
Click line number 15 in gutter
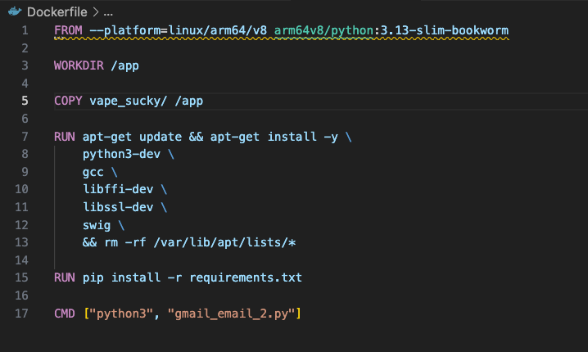point(21,278)
